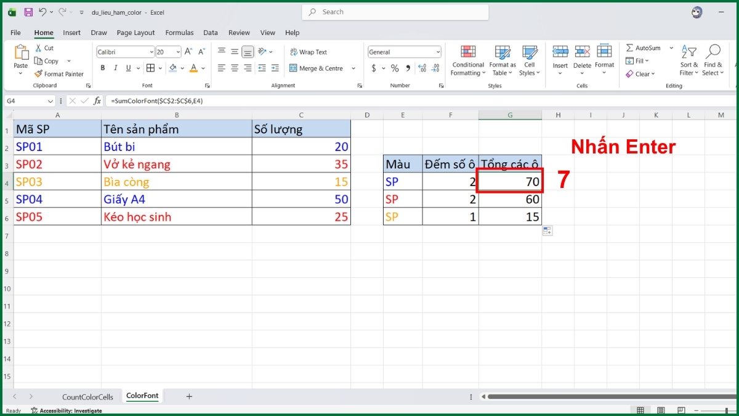
Task: Click inside the Search box
Action: (x=394, y=12)
